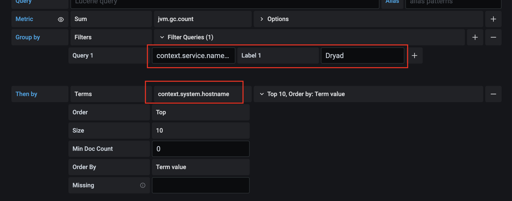The width and height of the screenshot is (512, 201).
Task: Remove the Filters group-by row
Action: tap(493, 37)
